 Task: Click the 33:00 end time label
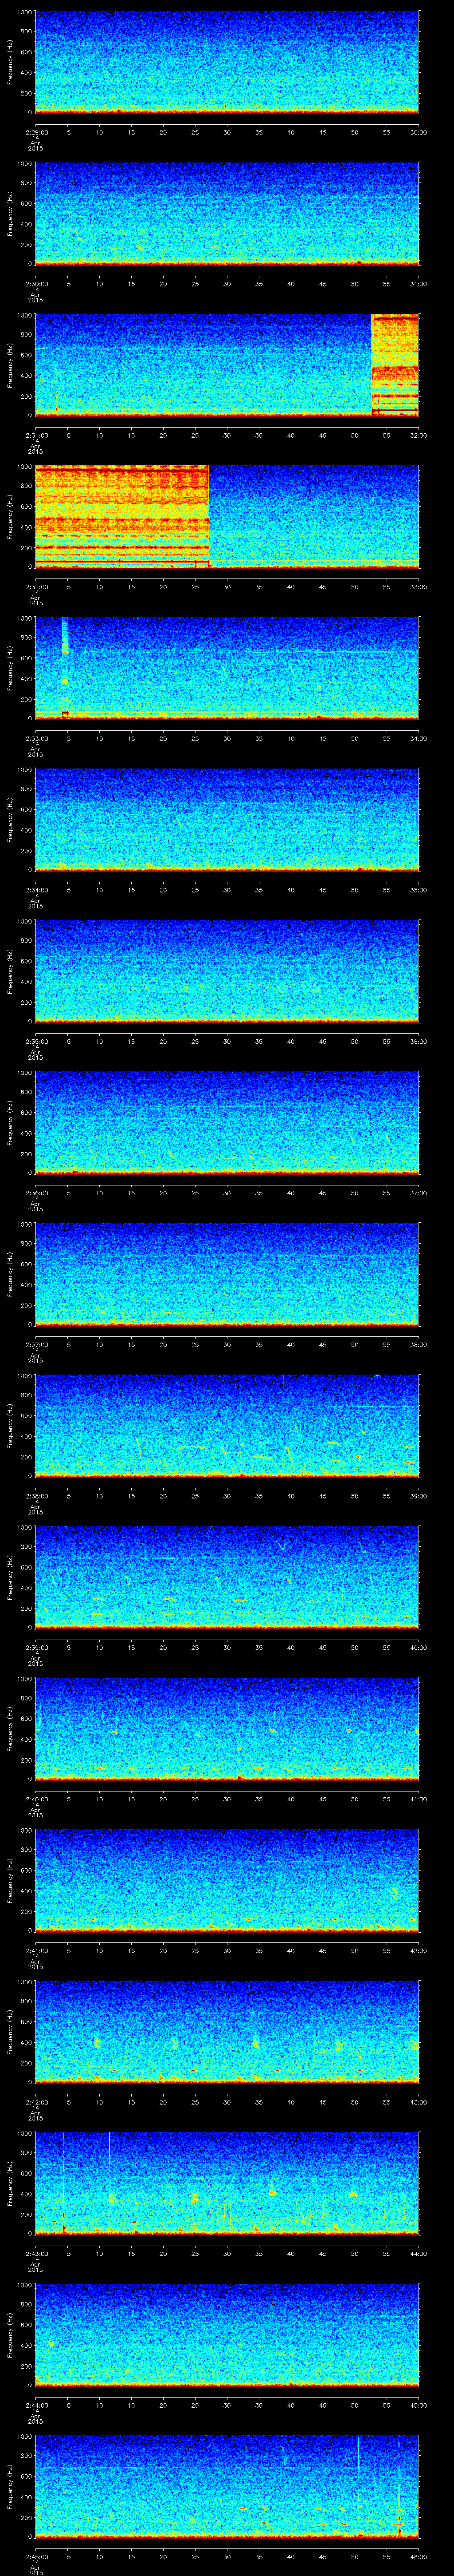click(418, 587)
